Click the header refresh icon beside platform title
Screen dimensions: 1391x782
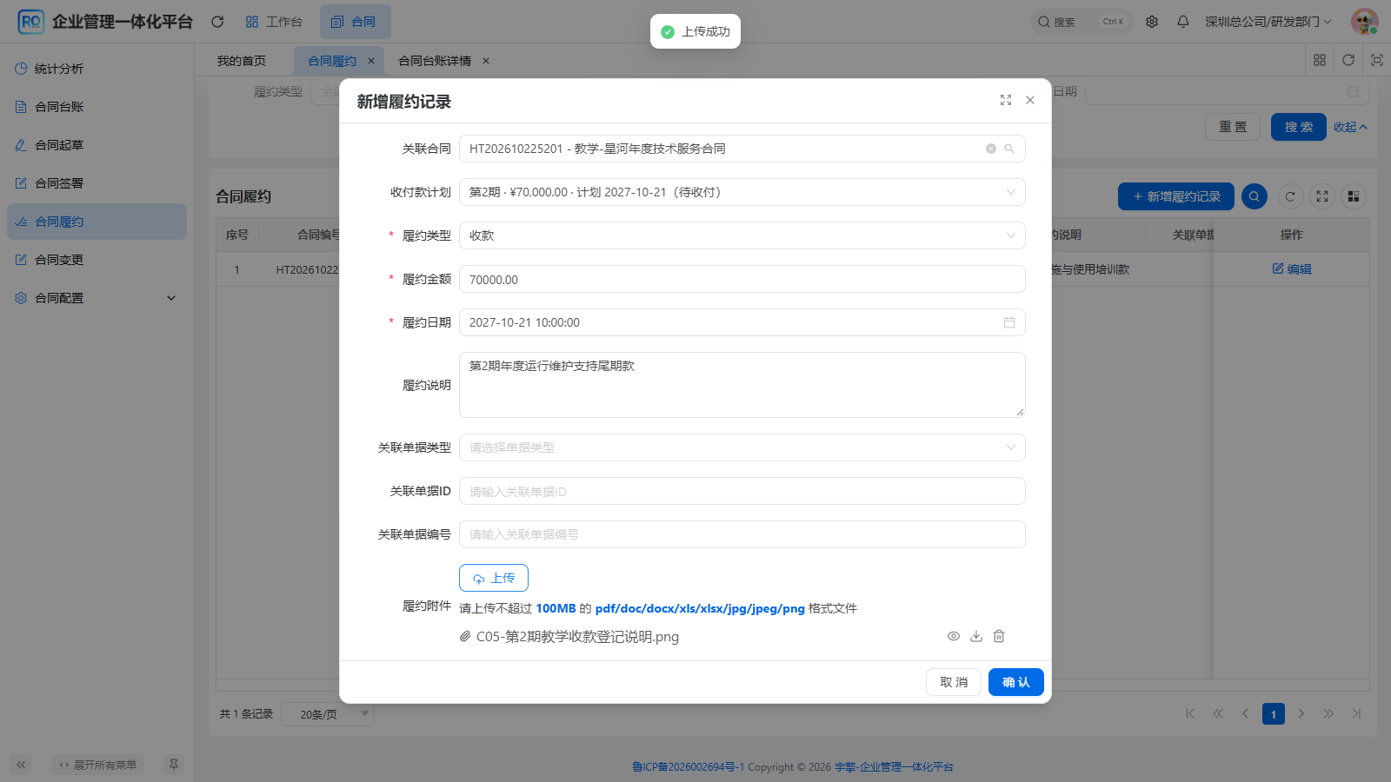[217, 22]
